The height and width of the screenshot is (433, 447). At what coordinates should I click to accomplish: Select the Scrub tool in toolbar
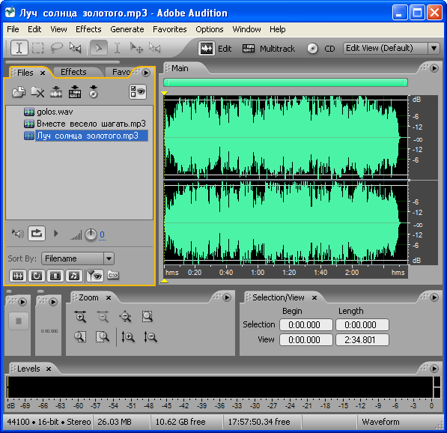pos(76,48)
